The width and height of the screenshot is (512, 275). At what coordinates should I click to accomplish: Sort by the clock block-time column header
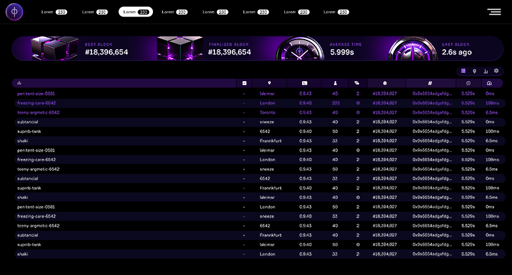point(468,83)
